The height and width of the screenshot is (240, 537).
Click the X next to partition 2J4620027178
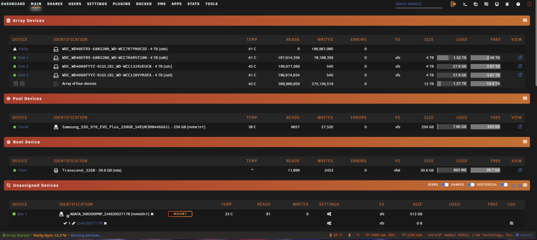pyautogui.click(x=105, y=223)
